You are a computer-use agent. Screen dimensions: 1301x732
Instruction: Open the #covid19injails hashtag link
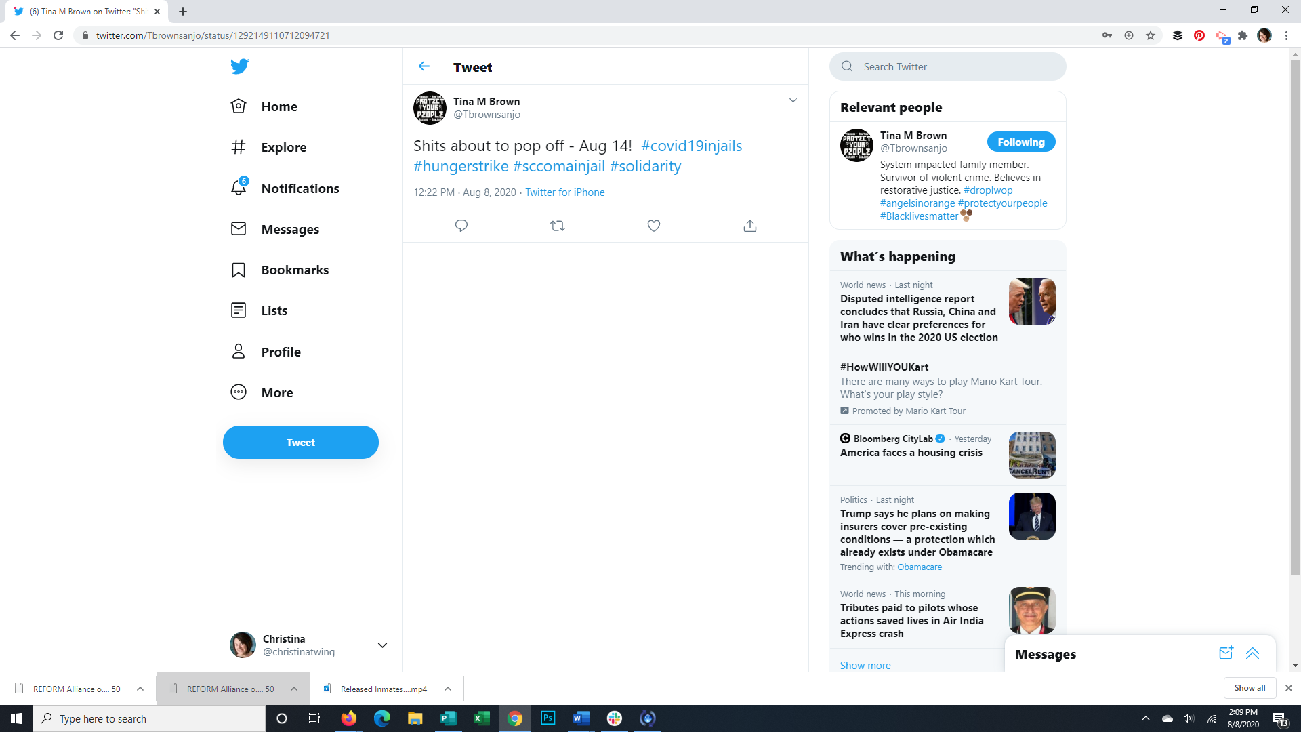(691, 146)
